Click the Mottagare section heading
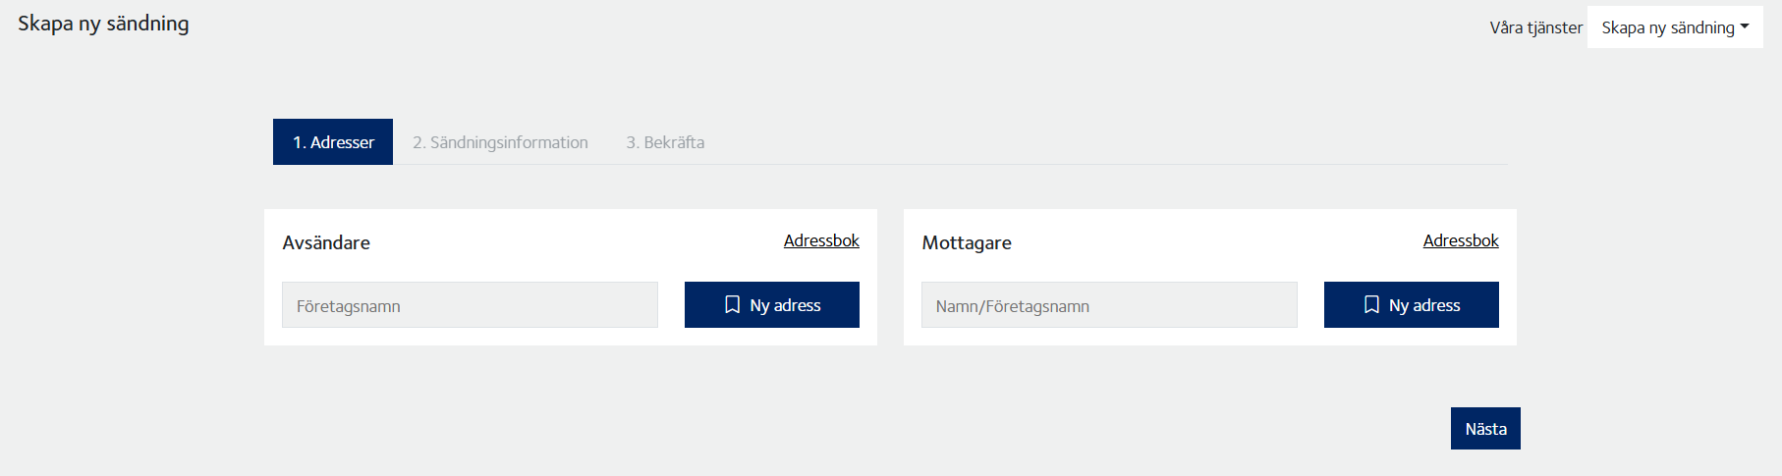The height and width of the screenshot is (476, 1782). pyautogui.click(x=967, y=242)
